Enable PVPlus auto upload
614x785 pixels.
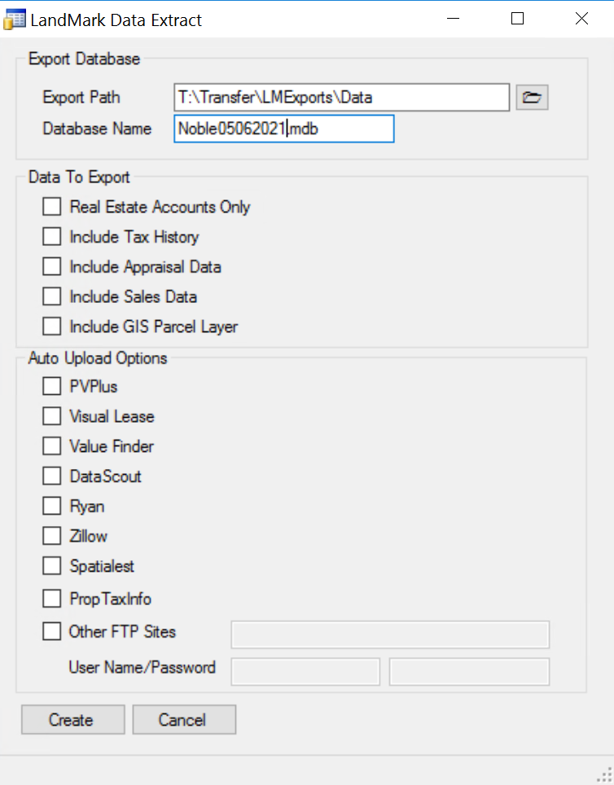pos(52,386)
